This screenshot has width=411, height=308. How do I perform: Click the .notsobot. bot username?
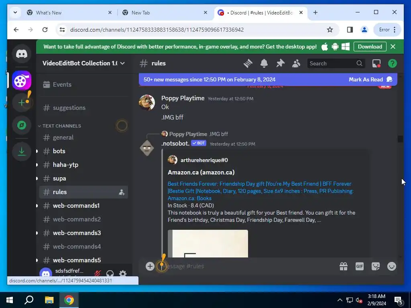coord(175,144)
